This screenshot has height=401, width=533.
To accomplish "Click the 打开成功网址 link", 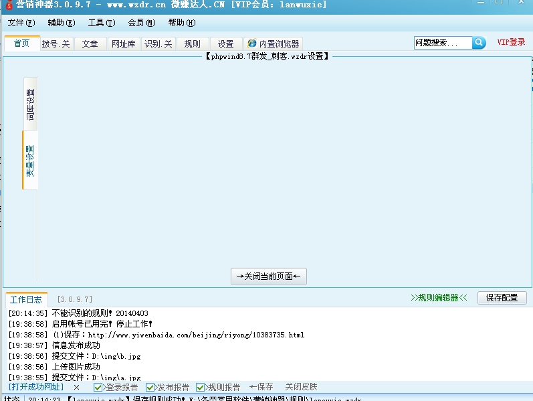I will 36,387.
